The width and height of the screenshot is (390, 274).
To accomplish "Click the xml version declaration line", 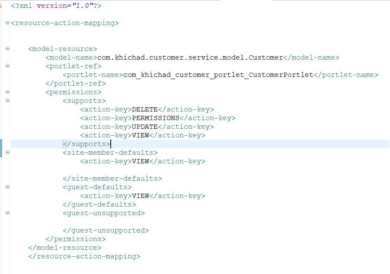I will 56,6.
